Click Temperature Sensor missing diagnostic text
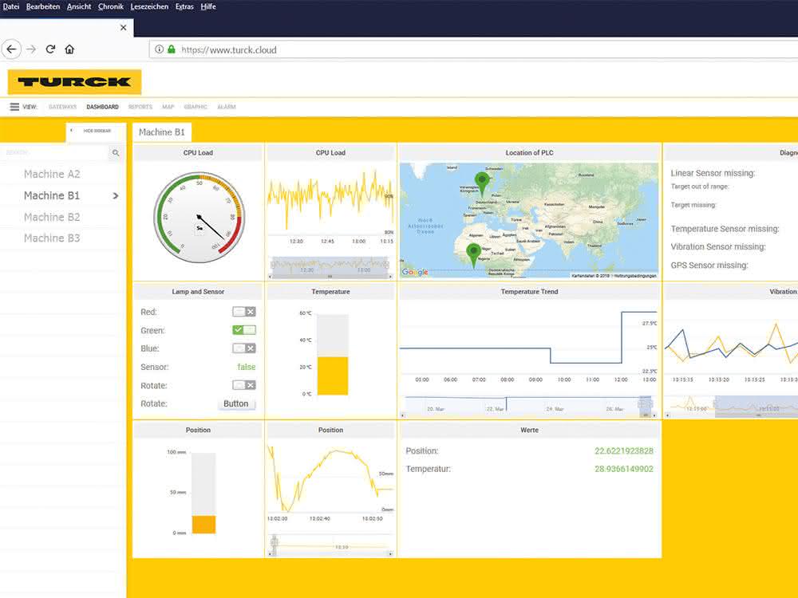798x598 pixels. point(725,229)
